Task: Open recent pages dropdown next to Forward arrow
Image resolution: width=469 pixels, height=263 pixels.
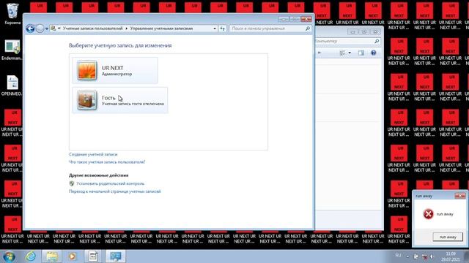Action: (47, 28)
